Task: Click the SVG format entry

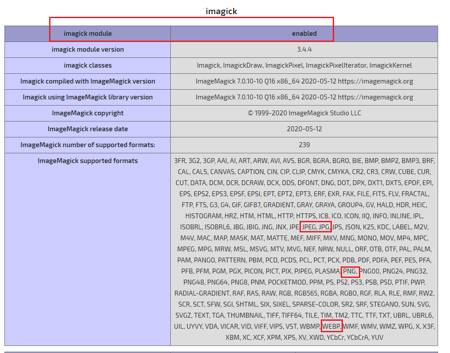Action: pos(423,304)
